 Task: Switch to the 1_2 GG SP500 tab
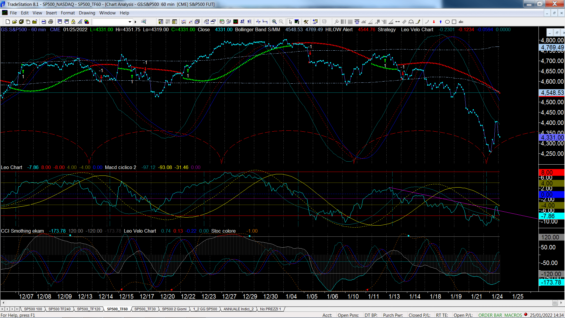[205, 309]
